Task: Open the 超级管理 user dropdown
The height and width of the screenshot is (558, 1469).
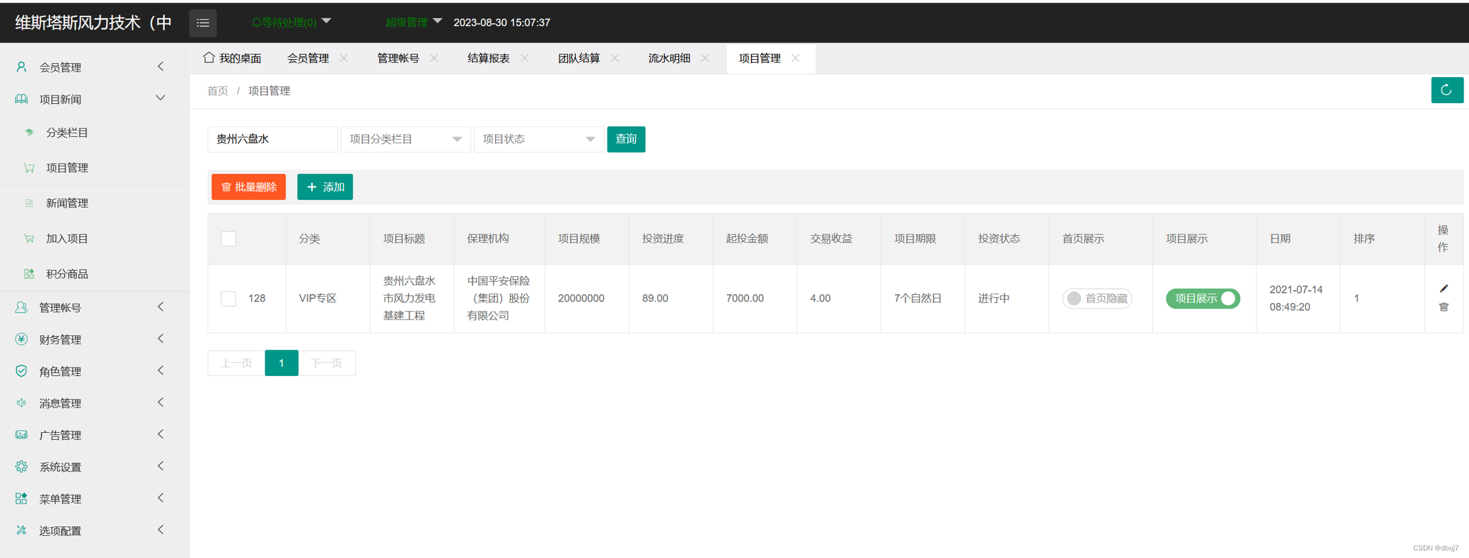Action: [413, 23]
